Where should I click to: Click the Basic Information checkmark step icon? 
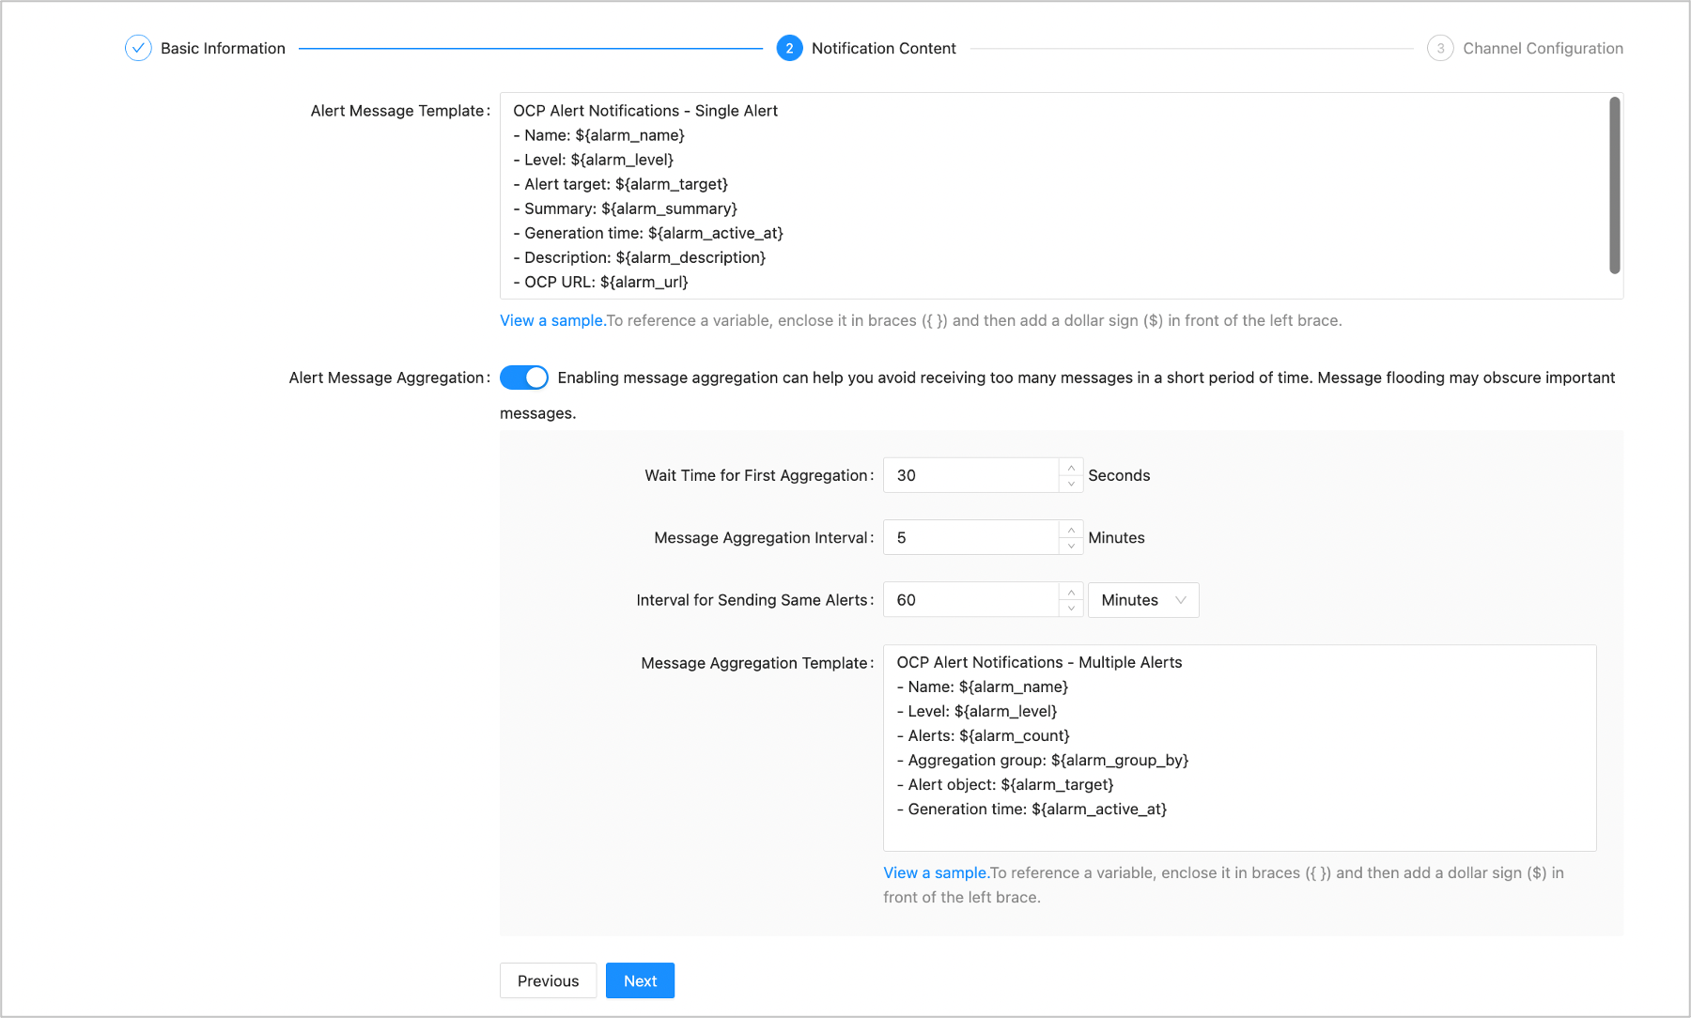(x=138, y=48)
